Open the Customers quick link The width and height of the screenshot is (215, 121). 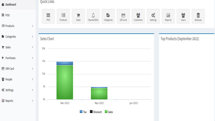tap(138, 16)
